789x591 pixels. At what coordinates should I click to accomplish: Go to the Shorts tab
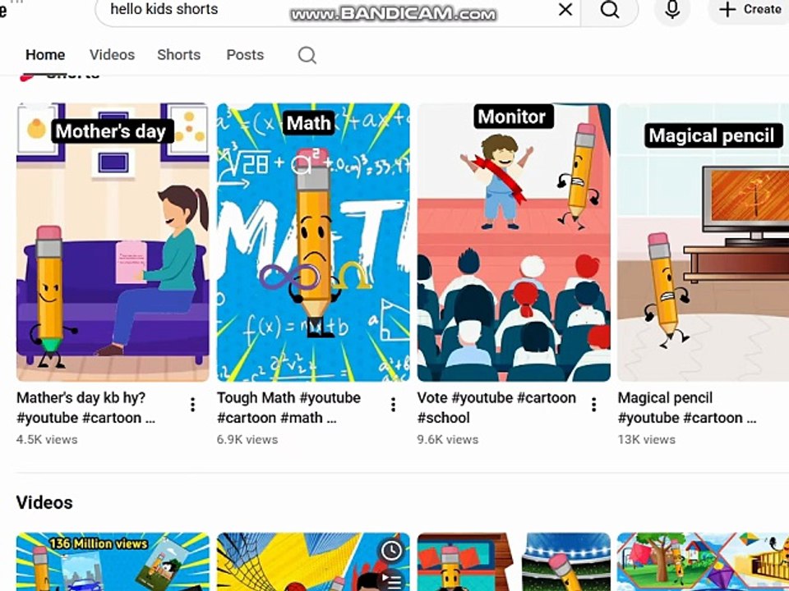(178, 55)
